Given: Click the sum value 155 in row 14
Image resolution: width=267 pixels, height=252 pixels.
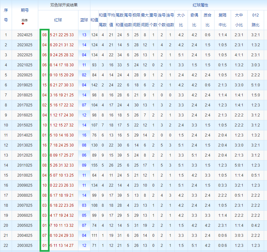Looking at the screenshot, I should [x=94, y=165].
